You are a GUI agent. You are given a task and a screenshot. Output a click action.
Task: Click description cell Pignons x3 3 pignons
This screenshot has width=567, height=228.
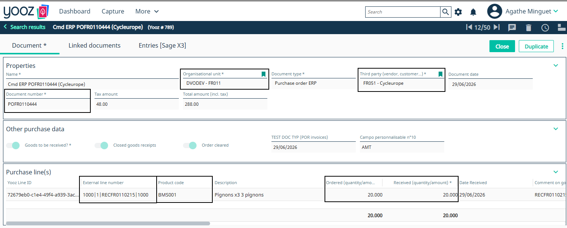(x=239, y=195)
